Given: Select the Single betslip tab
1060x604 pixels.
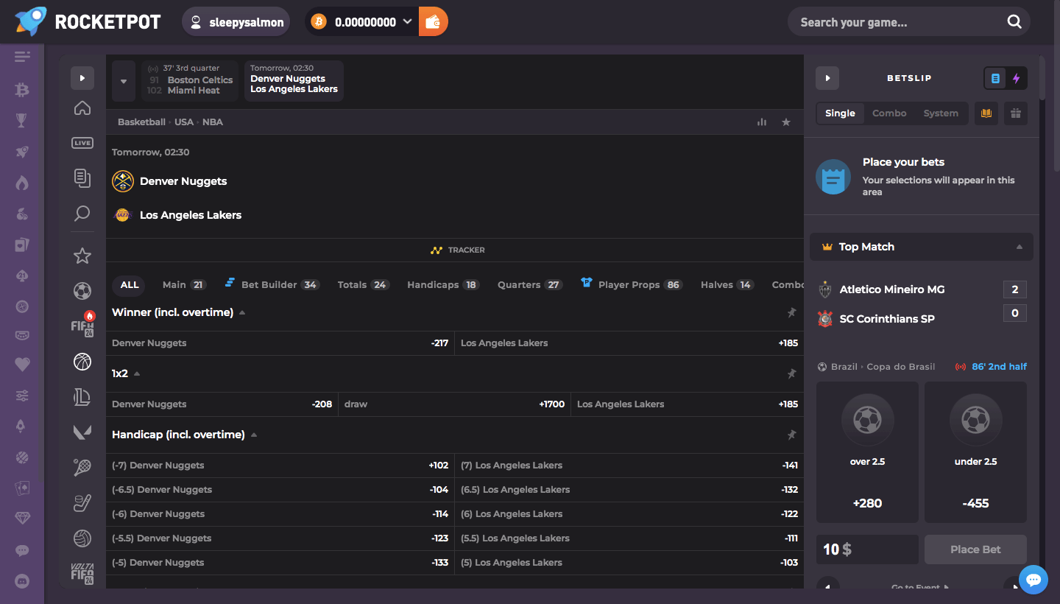Looking at the screenshot, I should pos(840,113).
